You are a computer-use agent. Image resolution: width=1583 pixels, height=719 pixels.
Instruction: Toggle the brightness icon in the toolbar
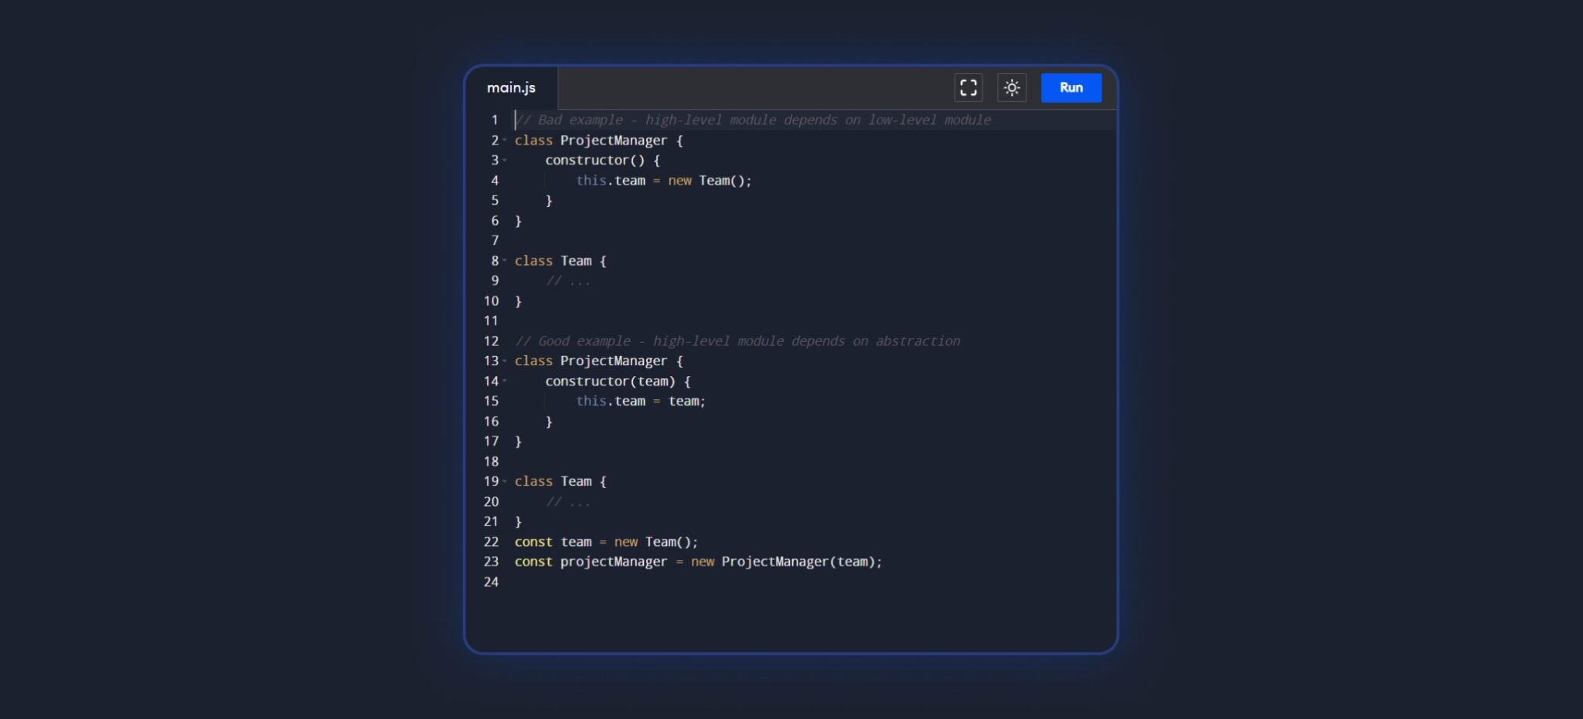tap(1013, 87)
